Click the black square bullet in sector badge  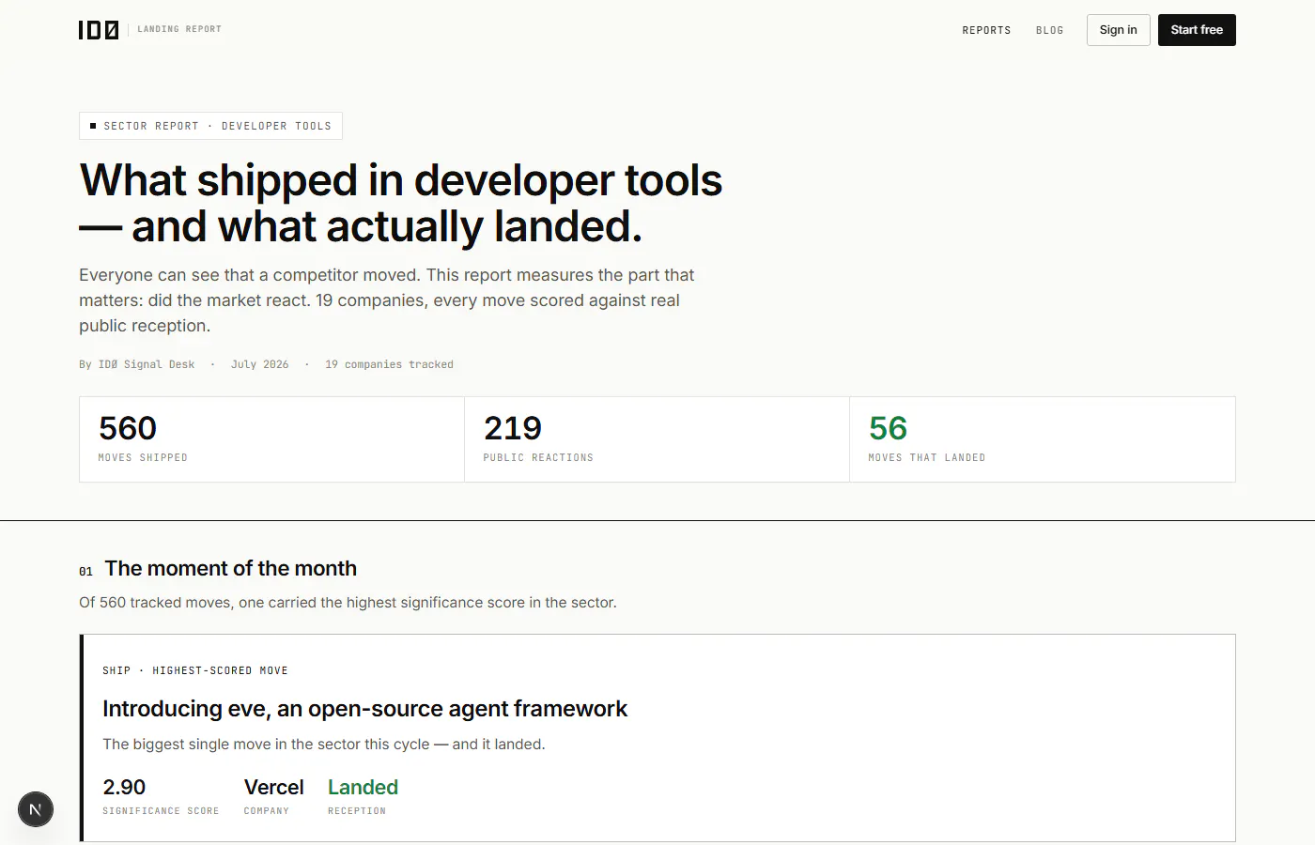tap(93, 126)
